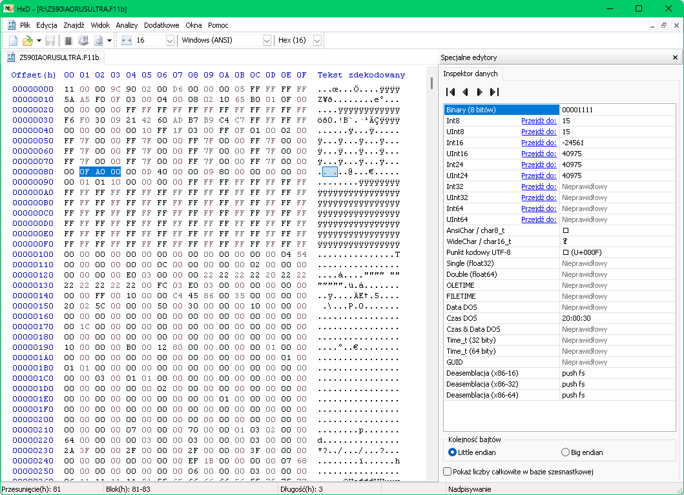The width and height of the screenshot is (684, 495).
Task: Open the RAM editor chip icon
Action: (68, 41)
